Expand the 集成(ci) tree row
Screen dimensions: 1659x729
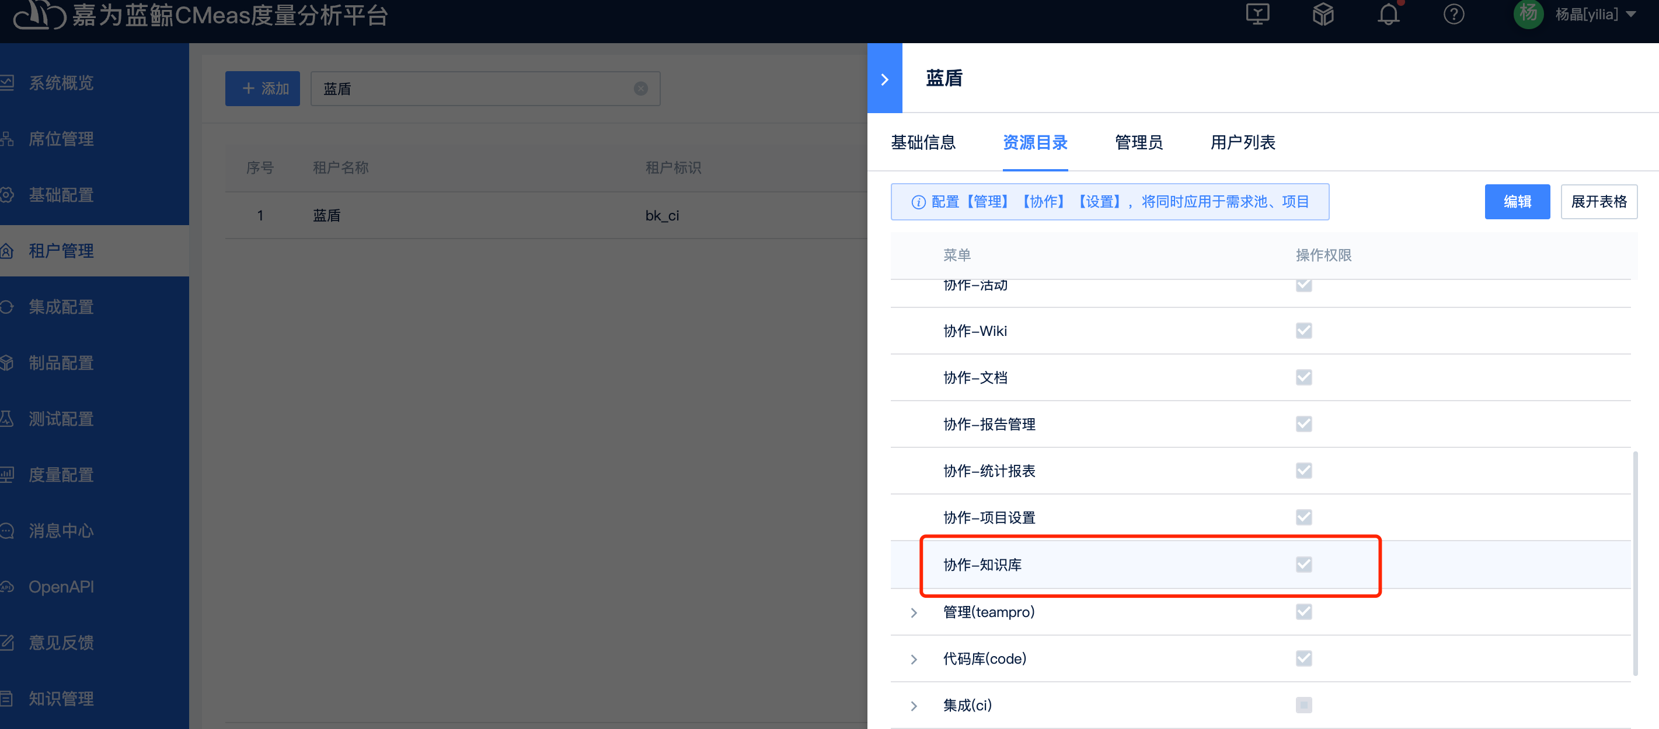pos(913,706)
